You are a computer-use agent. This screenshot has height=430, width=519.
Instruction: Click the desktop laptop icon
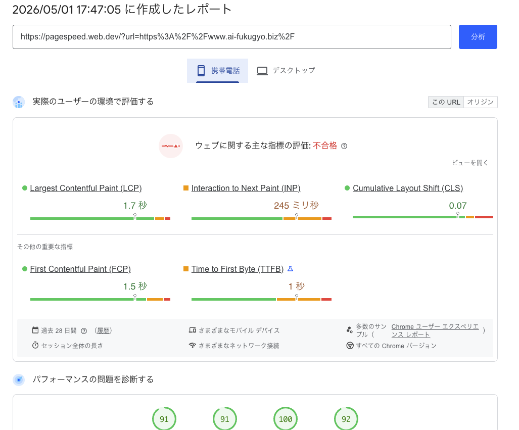coord(262,71)
